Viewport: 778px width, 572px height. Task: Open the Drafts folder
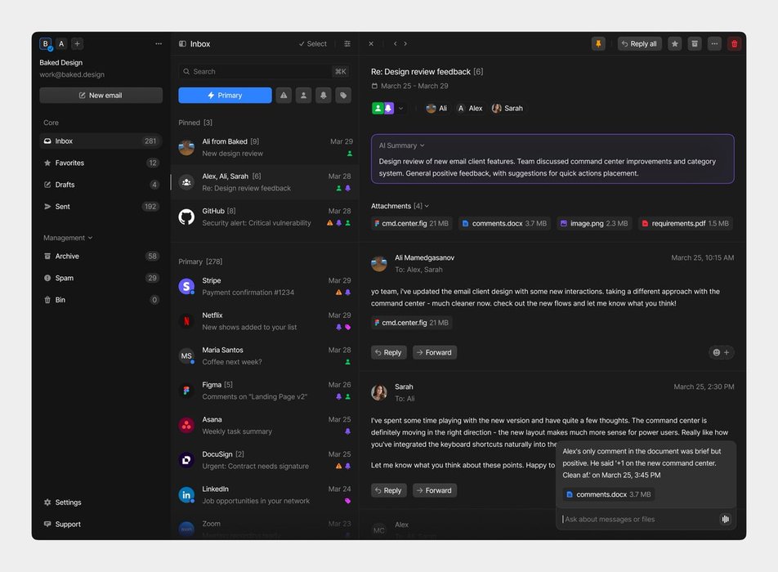click(101, 185)
